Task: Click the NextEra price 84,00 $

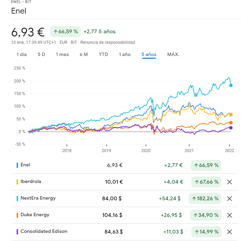Action: click(x=112, y=199)
